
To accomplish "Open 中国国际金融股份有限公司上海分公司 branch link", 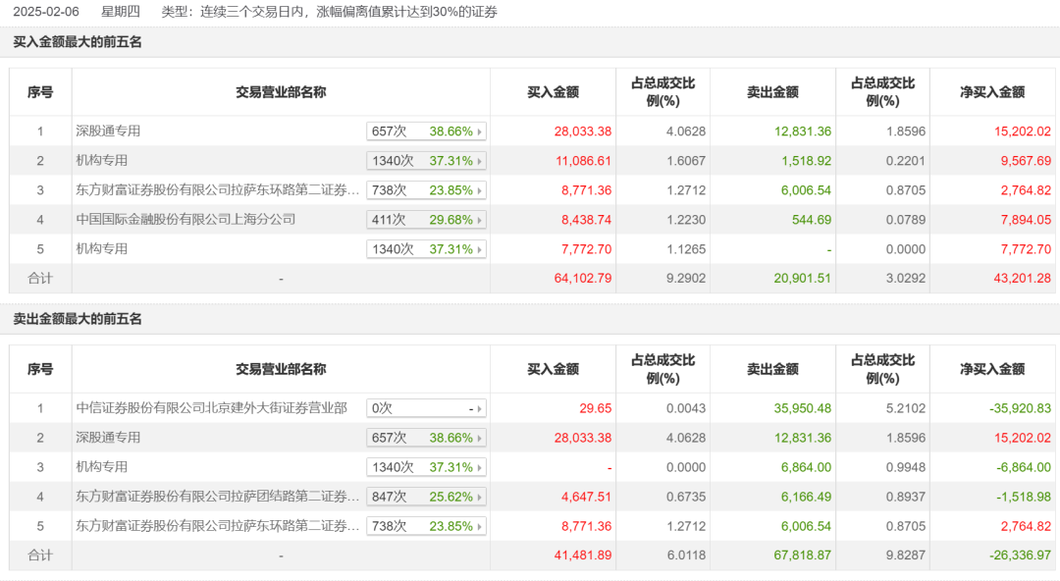I will coord(185,220).
